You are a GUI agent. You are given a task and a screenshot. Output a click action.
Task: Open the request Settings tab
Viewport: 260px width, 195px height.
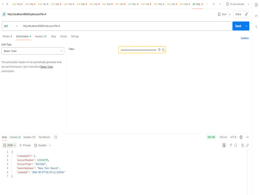coord(75,36)
